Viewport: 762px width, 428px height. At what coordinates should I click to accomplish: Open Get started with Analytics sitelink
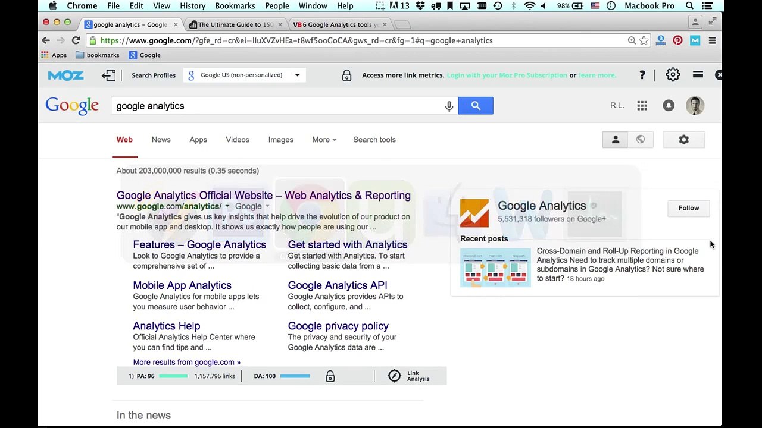pos(348,245)
